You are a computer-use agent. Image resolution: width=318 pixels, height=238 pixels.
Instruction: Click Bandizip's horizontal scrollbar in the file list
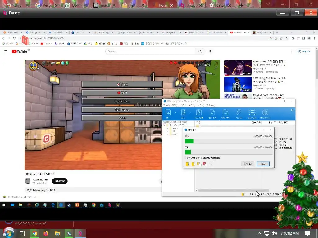tap(233, 190)
